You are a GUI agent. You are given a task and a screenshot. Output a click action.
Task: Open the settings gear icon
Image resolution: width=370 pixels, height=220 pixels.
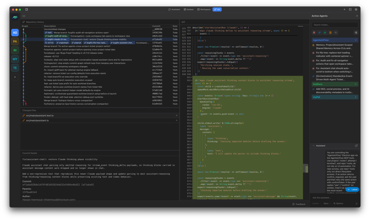(356, 9)
